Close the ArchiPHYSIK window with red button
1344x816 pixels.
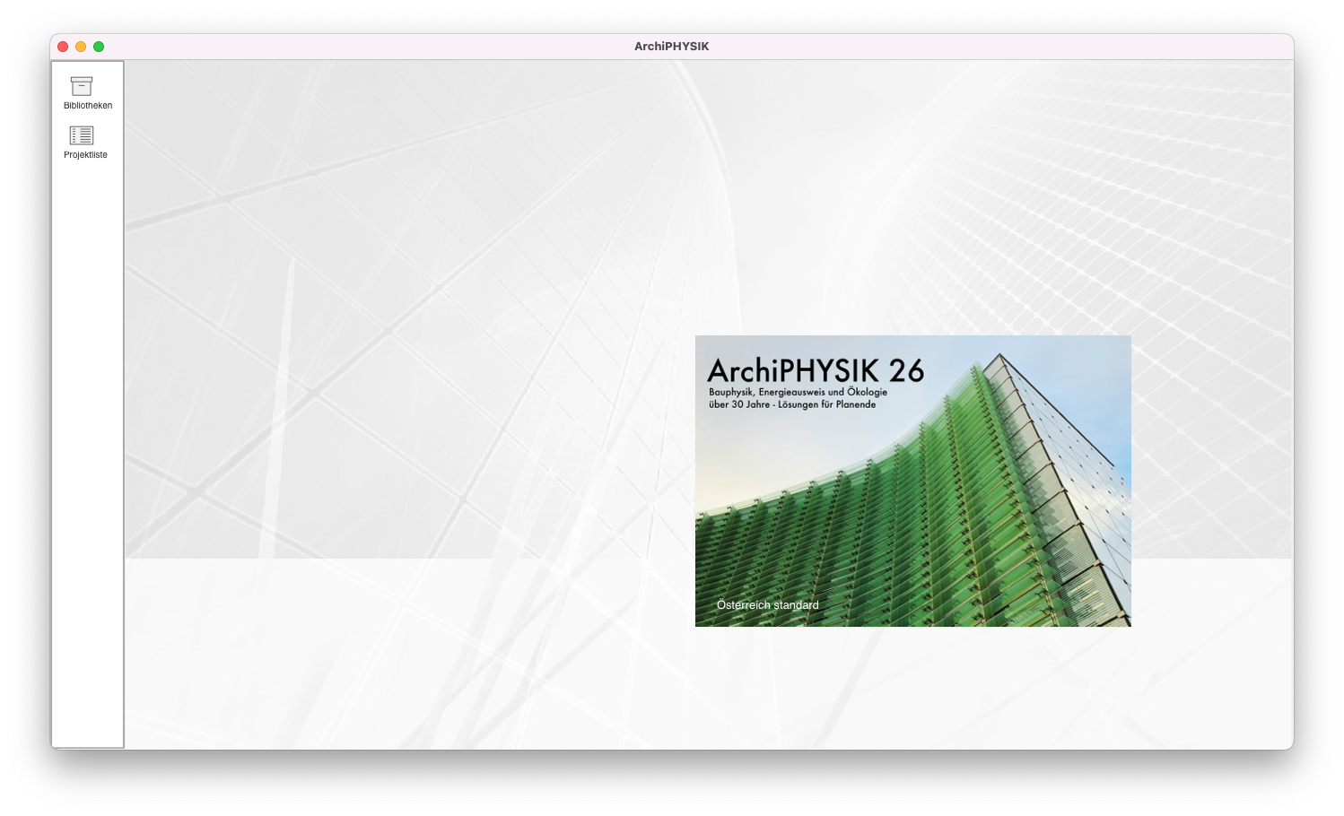point(63,47)
